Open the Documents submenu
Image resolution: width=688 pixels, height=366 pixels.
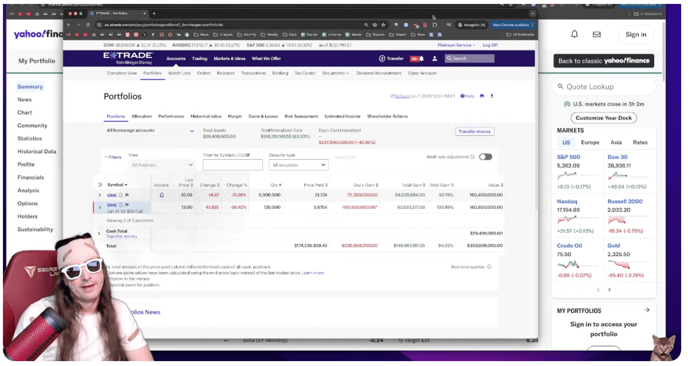(x=336, y=73)
